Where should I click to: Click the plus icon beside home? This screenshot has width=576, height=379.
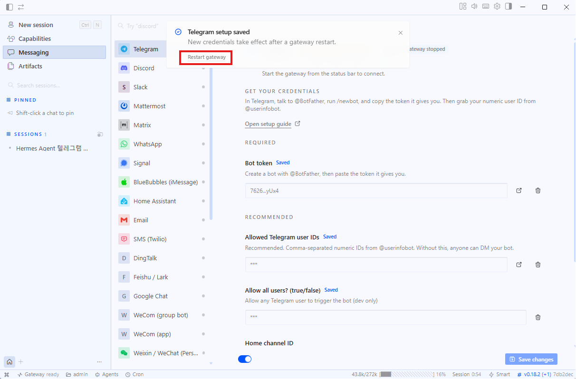click(20, 362)
